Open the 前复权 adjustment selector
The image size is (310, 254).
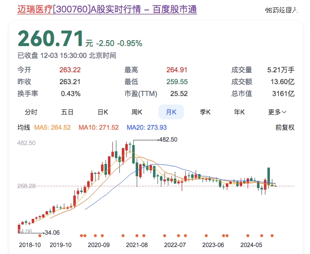(285, 127)
